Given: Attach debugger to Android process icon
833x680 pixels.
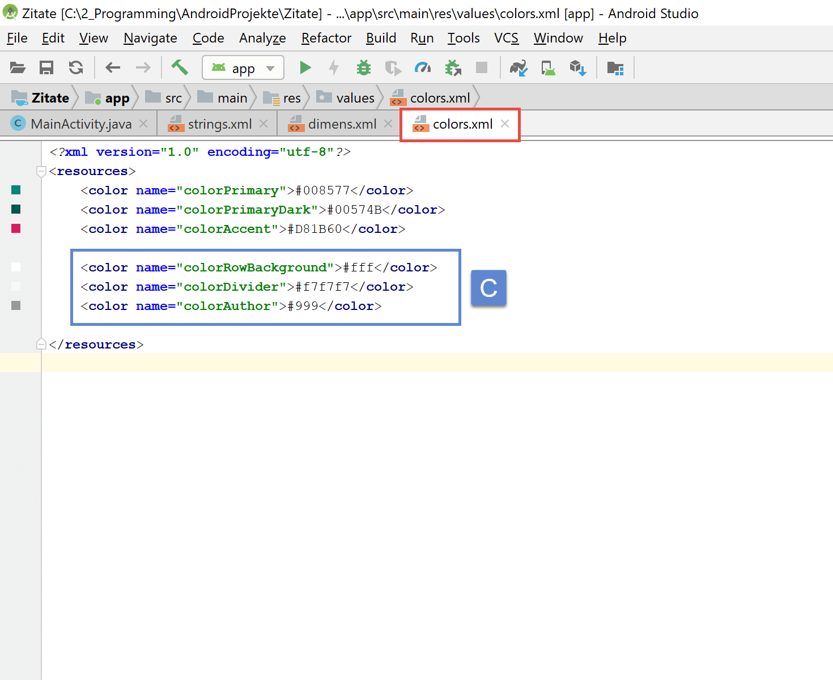Looking at the screenshot, I should 453,68.
